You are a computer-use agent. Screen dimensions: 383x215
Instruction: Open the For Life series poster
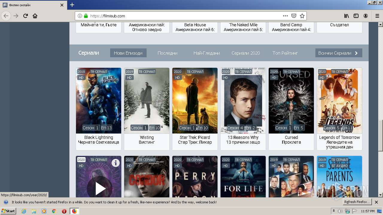click(243, 176)
